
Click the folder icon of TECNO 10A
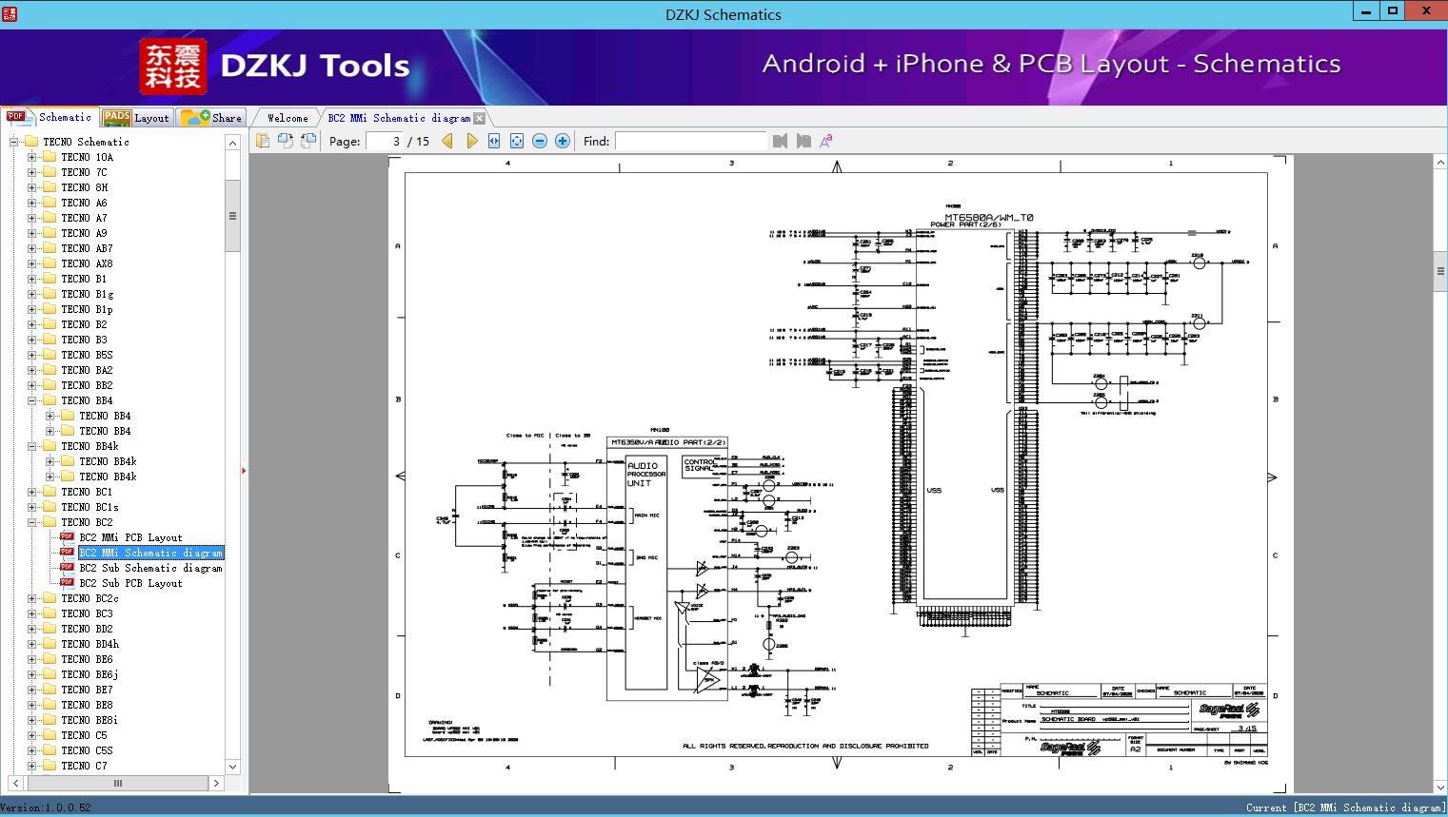(50, 157)
